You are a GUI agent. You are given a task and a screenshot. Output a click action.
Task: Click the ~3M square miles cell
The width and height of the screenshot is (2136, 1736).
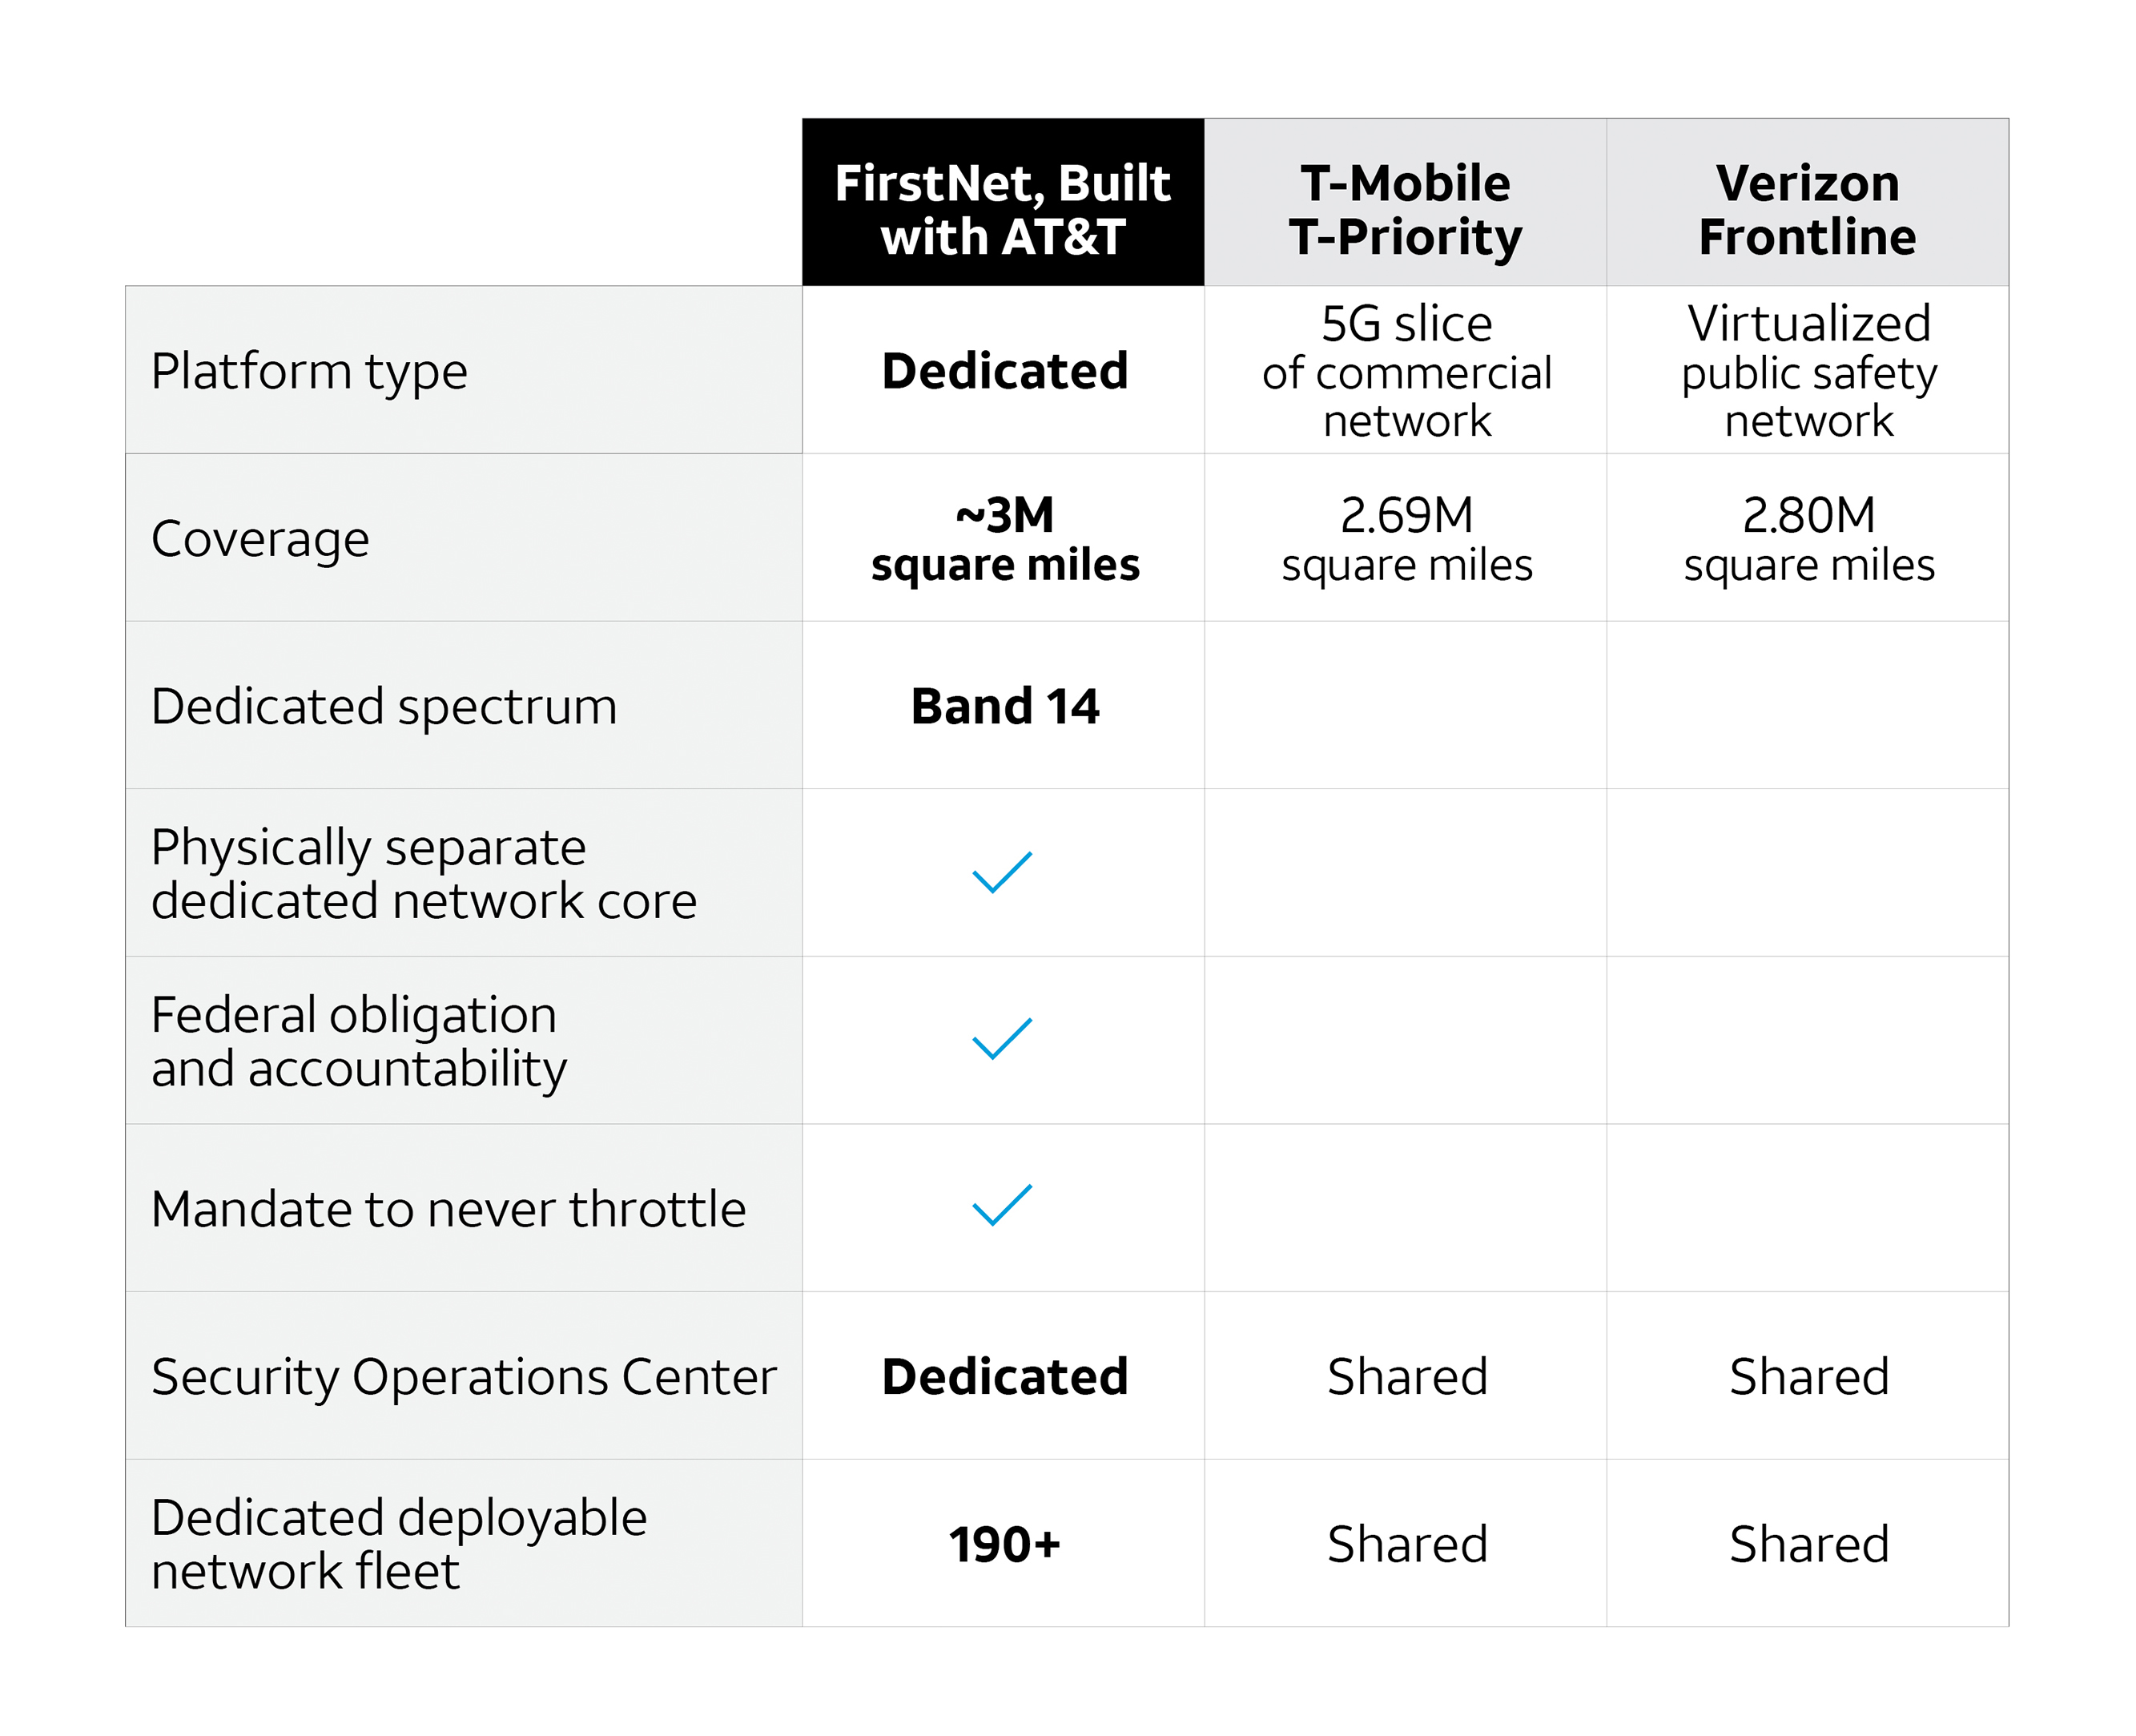1004,539
